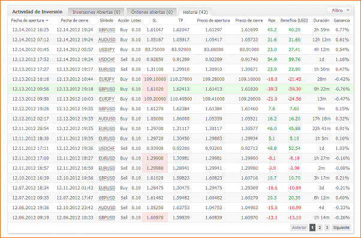
Task: Sort by Fecha de apertura column
Action: pos(30,20)
